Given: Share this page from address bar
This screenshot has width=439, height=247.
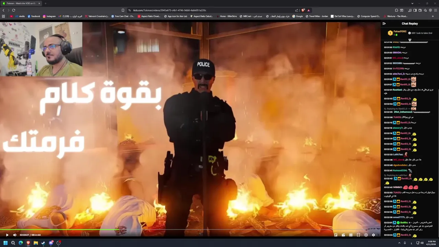Looking at the screenshot, I should pos(297,10).
